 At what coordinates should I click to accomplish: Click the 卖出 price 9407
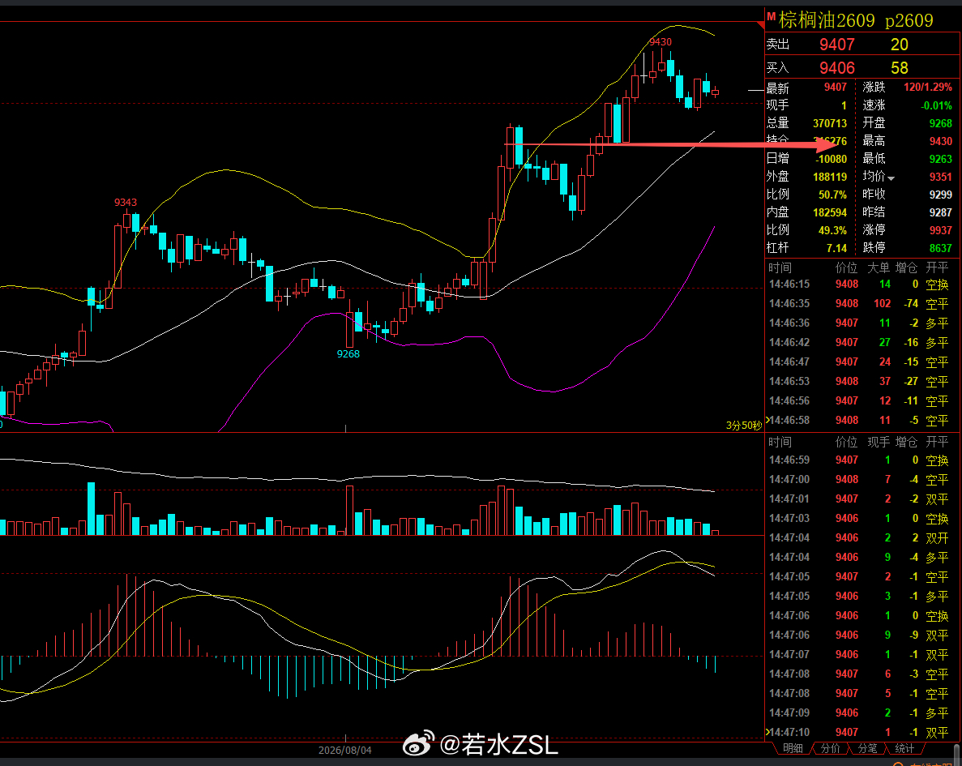[x=837, y=45]
